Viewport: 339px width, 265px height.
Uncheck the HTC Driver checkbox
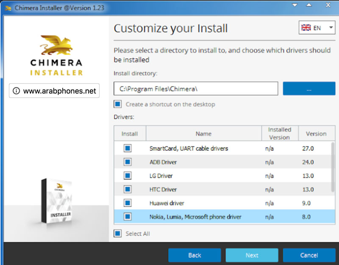128,189
